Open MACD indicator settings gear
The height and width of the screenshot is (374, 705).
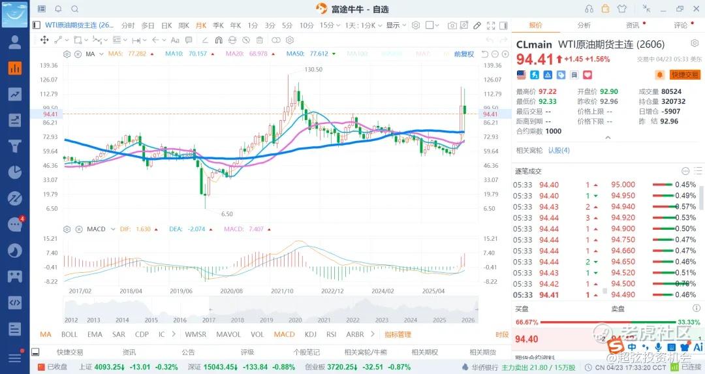click(x=67, y=229)
